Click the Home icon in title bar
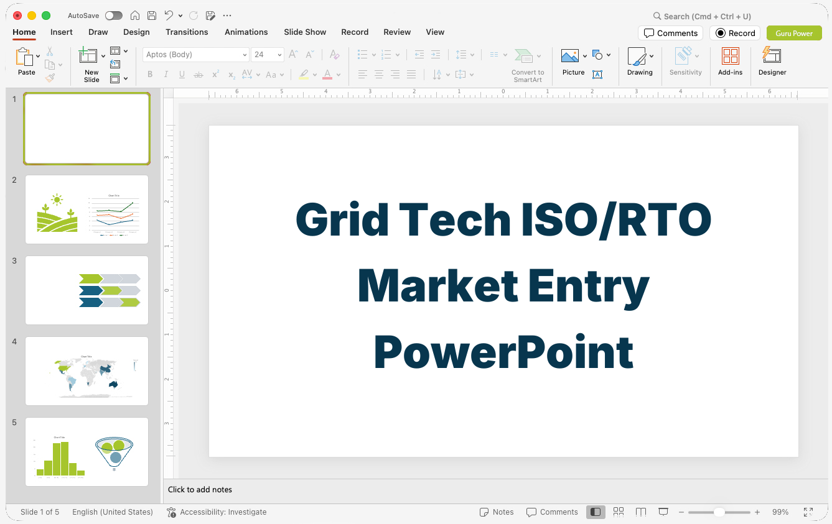Image resolution: width=832 pixels, height=524 pixels. pos(135,16)
